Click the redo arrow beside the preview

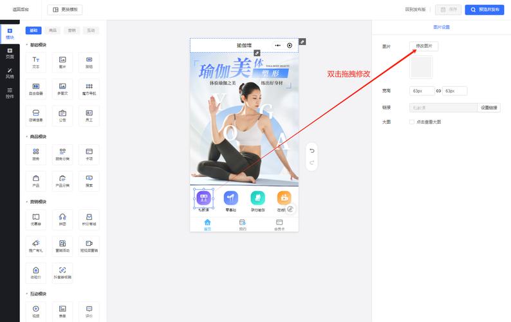click(x=312, y=162)
